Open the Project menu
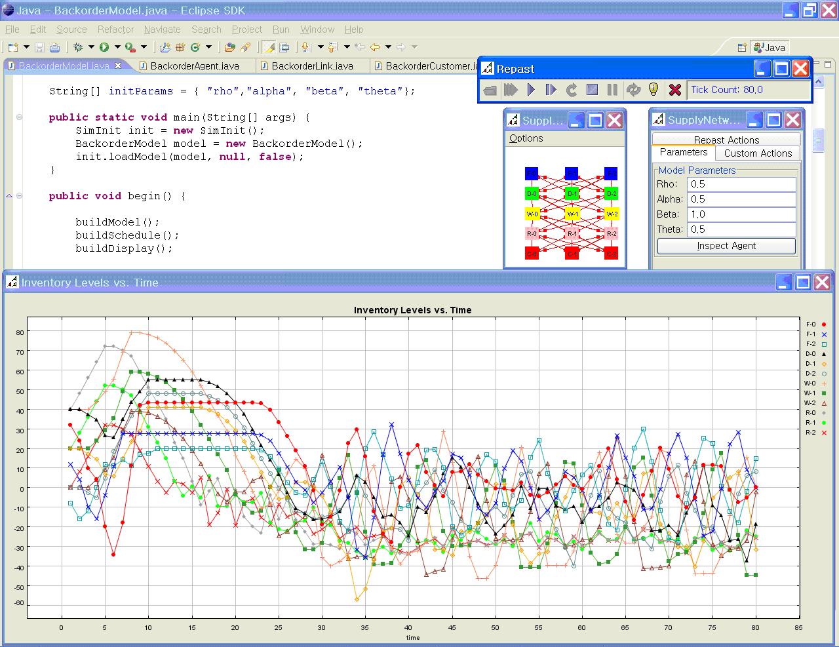This screenshot has height=647, width=839. click(247, 29)
